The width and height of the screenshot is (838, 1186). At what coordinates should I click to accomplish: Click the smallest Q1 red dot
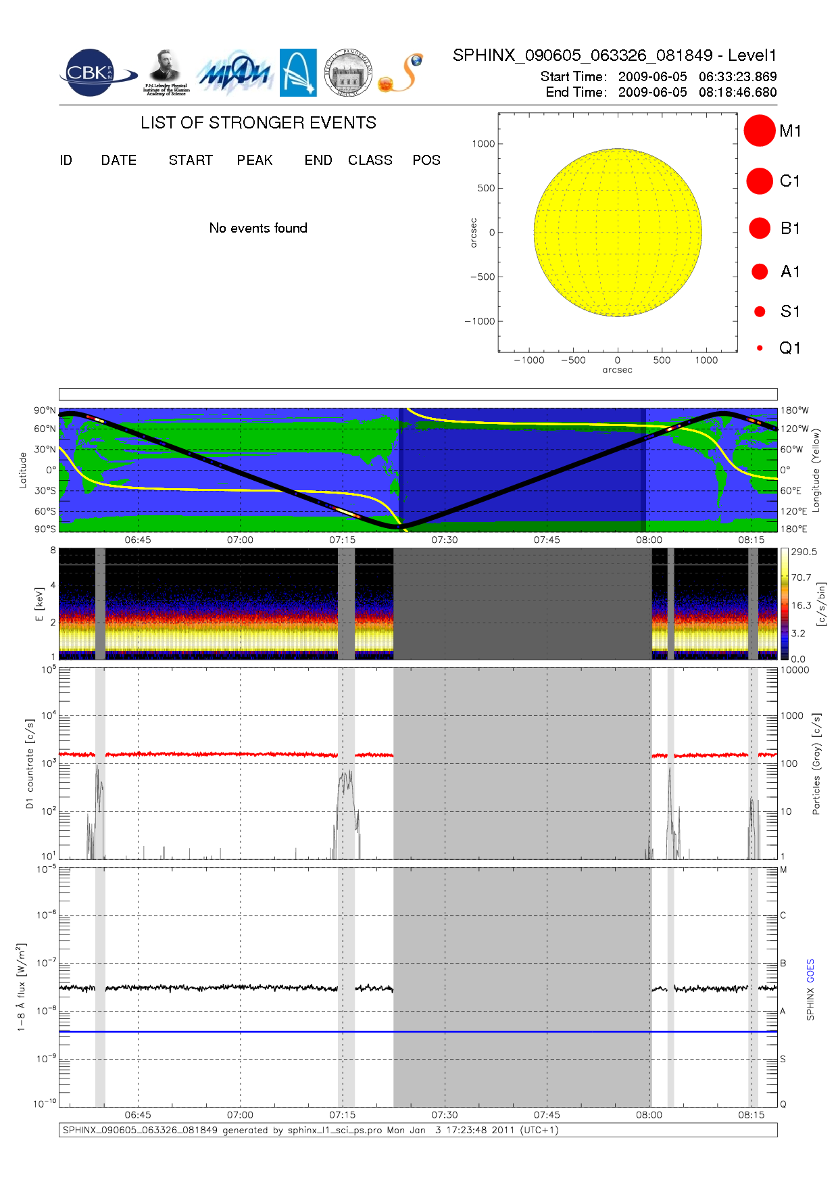pyautogui.click(x=760, y=348)
